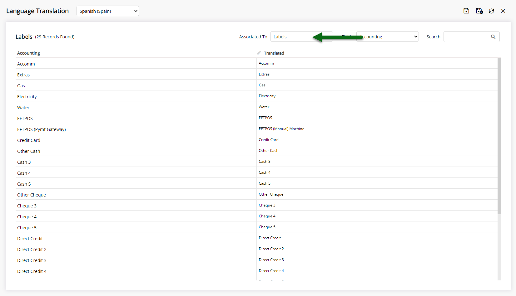
Task: Select the 'Cheque 5' label in Accounting column
Action: pyautogui.click(x=27, y=228)
